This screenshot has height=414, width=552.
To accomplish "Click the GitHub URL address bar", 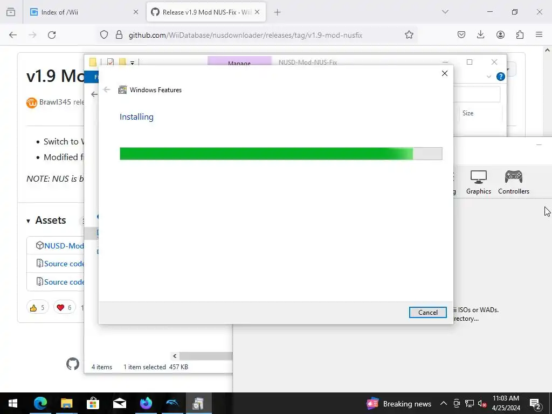I will click(245, 35).
